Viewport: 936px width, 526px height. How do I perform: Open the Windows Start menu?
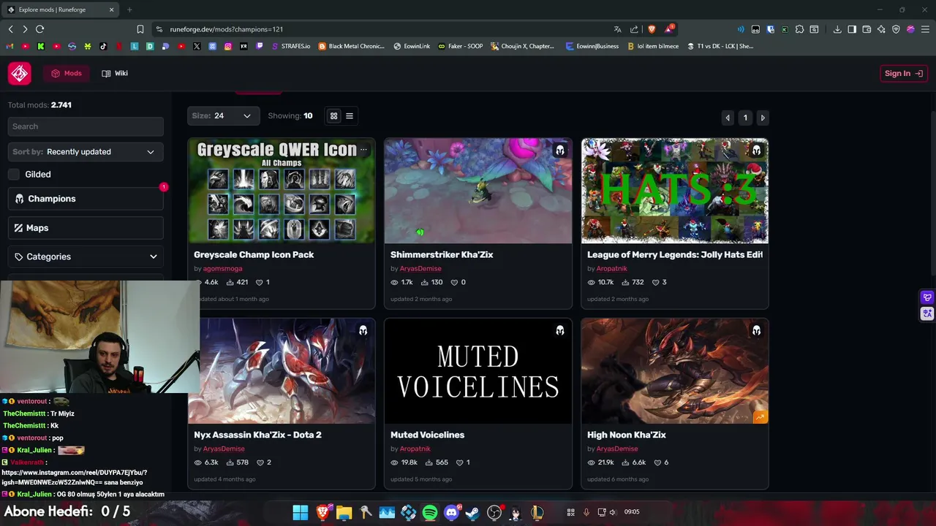click(x=301, y=513)
